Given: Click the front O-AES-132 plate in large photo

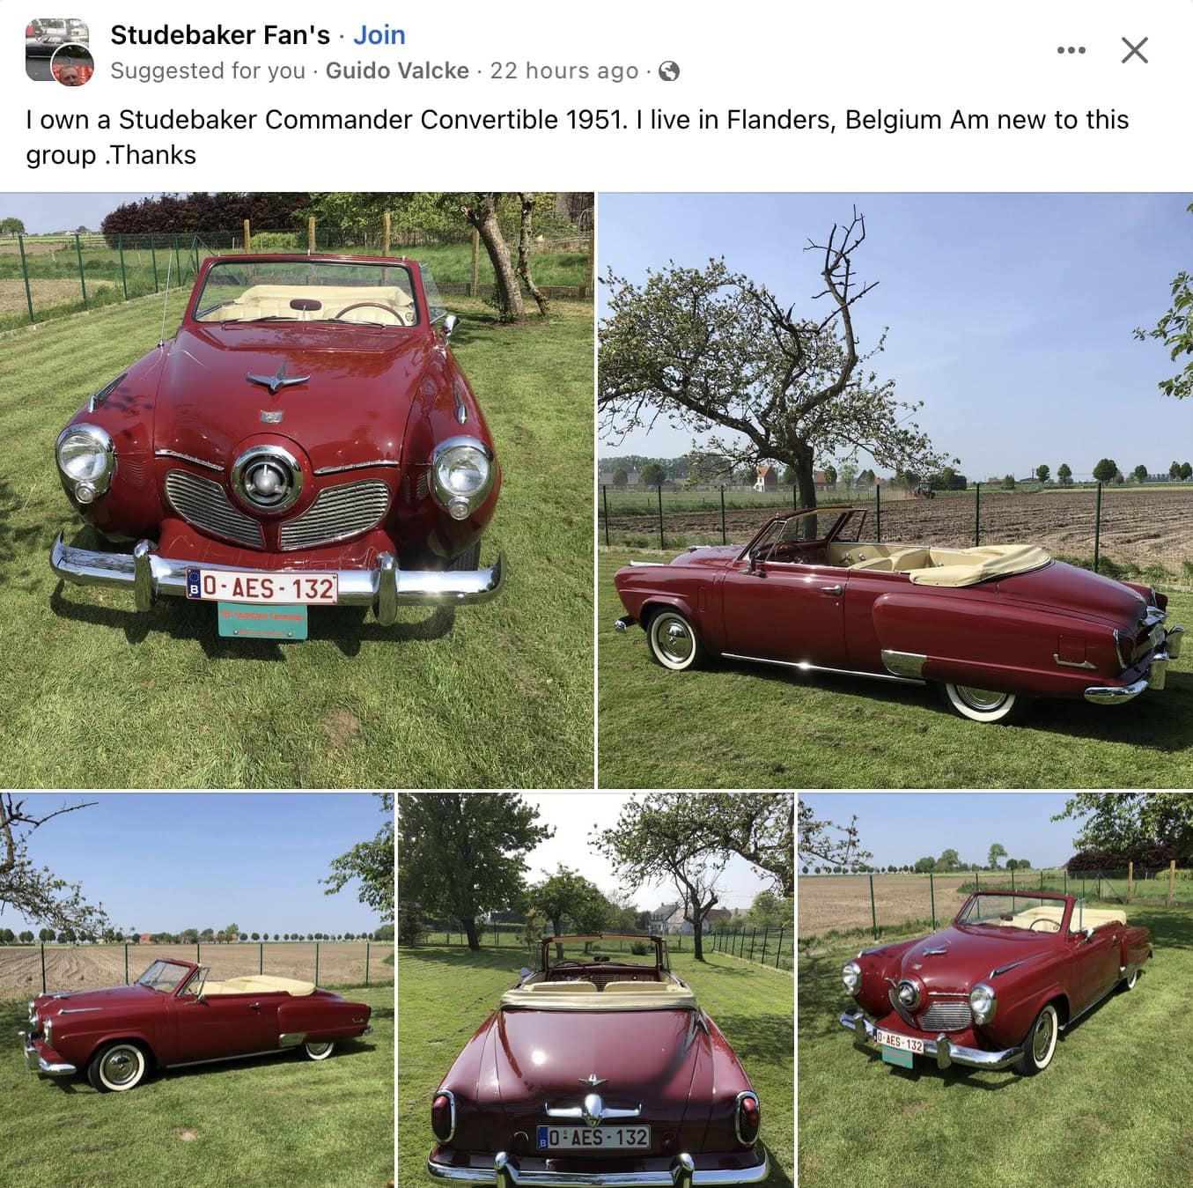Looking at the screenshot, I should [261, 587].
